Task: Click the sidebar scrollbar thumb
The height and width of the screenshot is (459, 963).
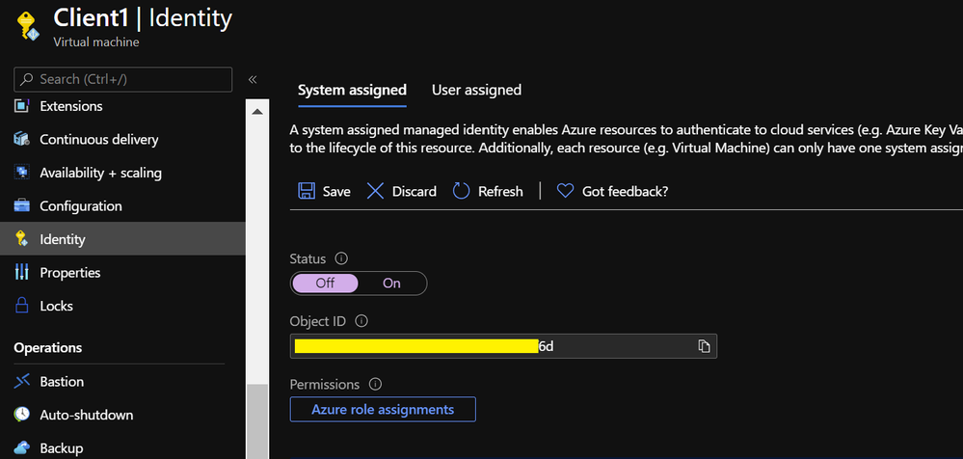Action: pos(256,421)
